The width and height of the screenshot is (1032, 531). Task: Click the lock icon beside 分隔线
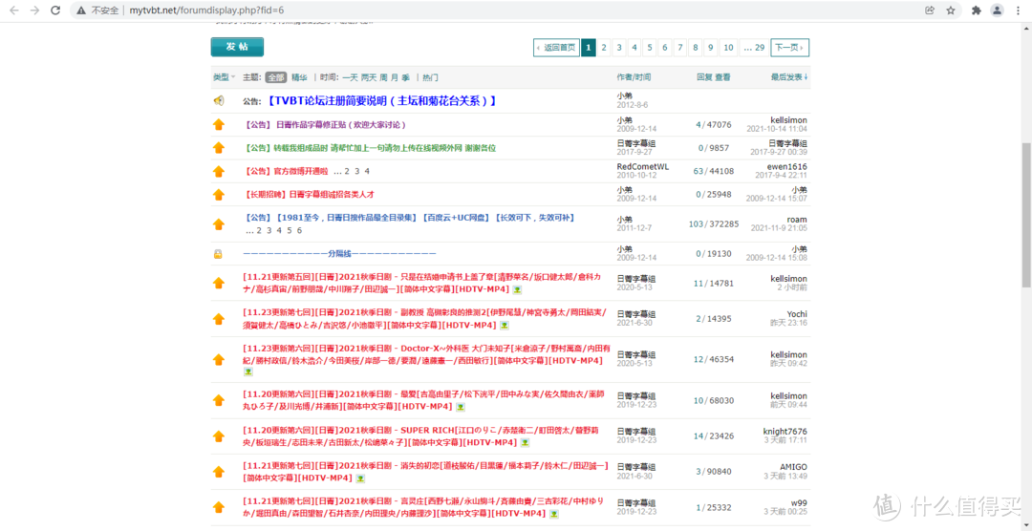(218, 253)
